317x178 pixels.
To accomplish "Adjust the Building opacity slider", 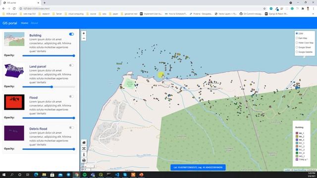I will [x=49, y=56].
